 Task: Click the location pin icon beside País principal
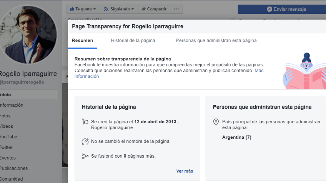coord(216,122)
